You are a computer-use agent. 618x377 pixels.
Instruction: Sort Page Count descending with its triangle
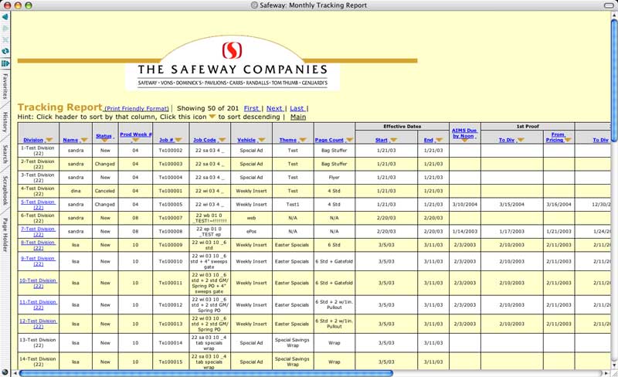pos(349,140)
